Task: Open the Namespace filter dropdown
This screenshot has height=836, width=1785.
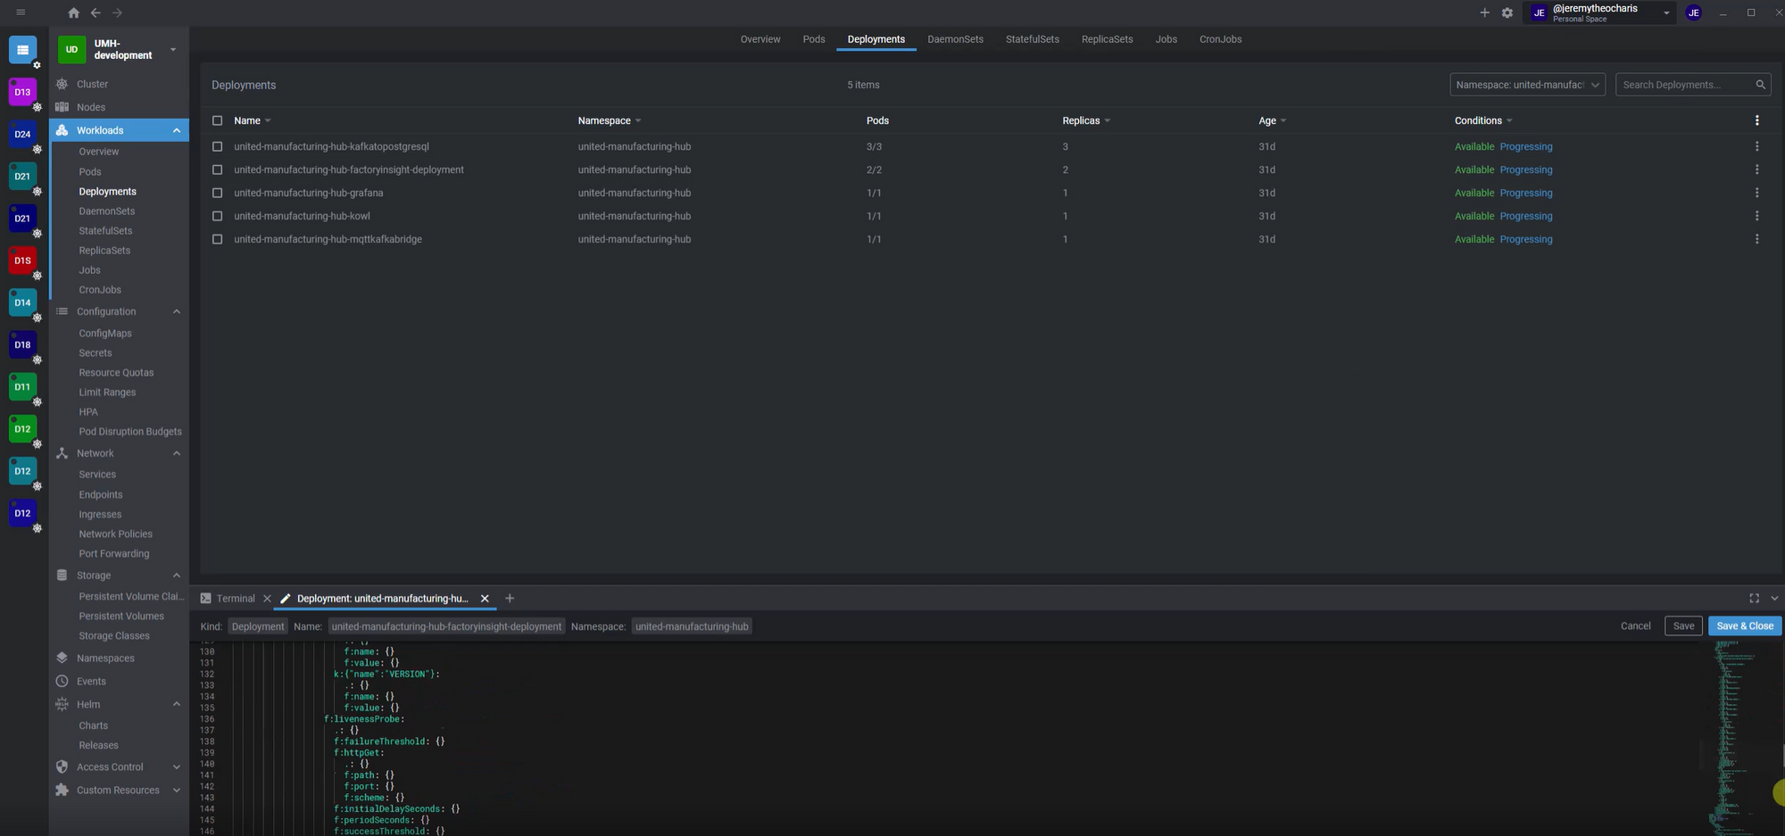Action: coord(1527,85)
